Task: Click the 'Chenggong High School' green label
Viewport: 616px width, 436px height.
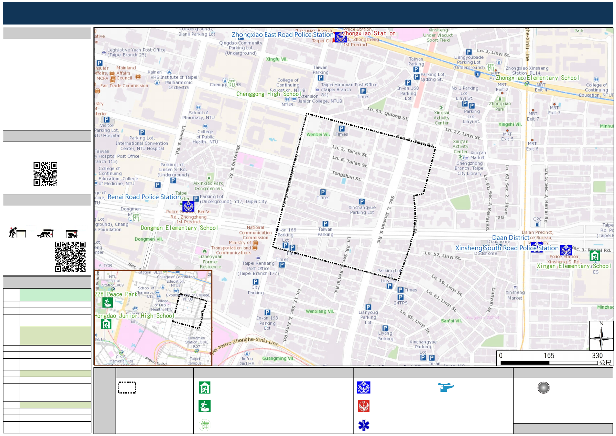Action: [269, 94]
